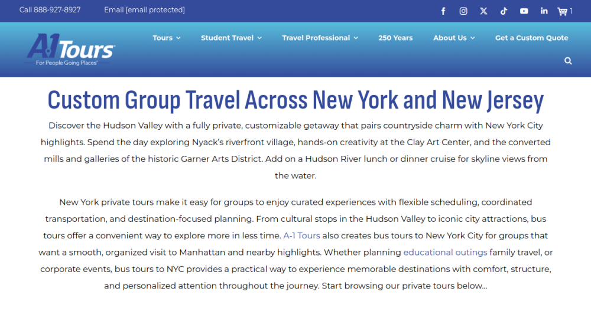Expand the Tours menu chevron
Image resolution: width=591 pixels, height=334 pixels.
(178, 38)
